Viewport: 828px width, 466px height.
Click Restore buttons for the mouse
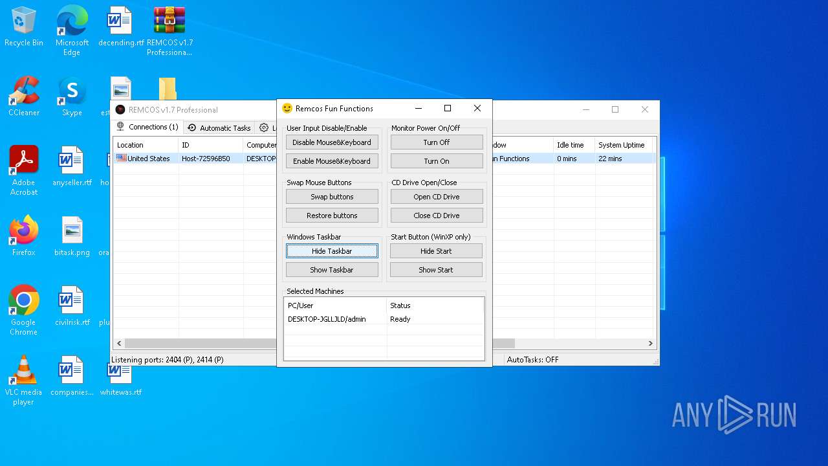[x=332, y=216]
